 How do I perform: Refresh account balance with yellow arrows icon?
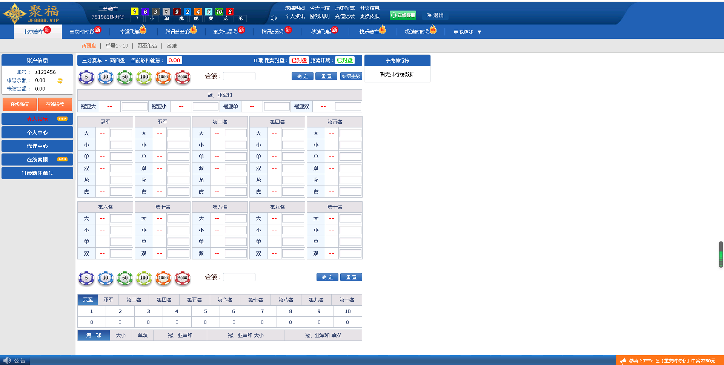pyautogui.click(x=60, y=81)
